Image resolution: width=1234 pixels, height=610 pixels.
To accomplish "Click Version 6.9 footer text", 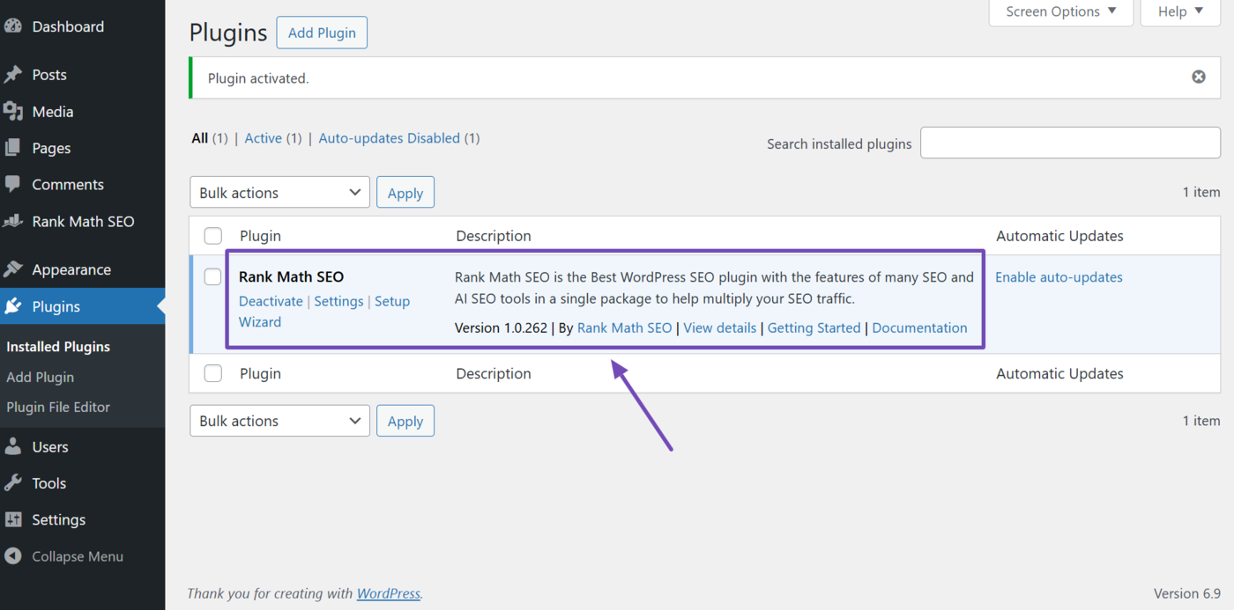I will pos(1187,593).
